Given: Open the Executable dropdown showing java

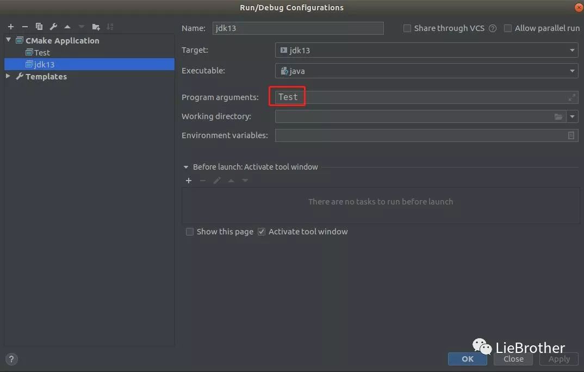Looking at the screenshot, I should 426,71.
